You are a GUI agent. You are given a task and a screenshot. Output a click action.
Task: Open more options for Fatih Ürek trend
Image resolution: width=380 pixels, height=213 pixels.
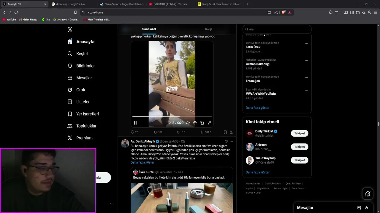coord(306,43)
